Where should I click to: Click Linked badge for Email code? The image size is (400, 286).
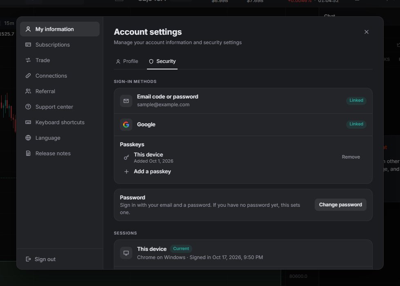coord(356,101)
